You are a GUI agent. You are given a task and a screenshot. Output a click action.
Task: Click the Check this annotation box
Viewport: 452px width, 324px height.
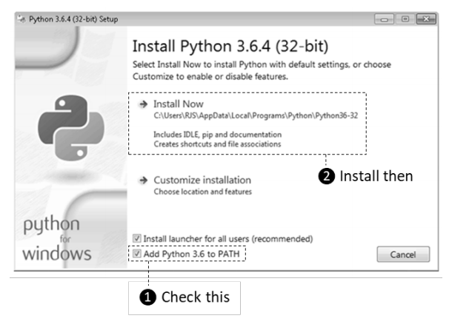pos(185,298)
